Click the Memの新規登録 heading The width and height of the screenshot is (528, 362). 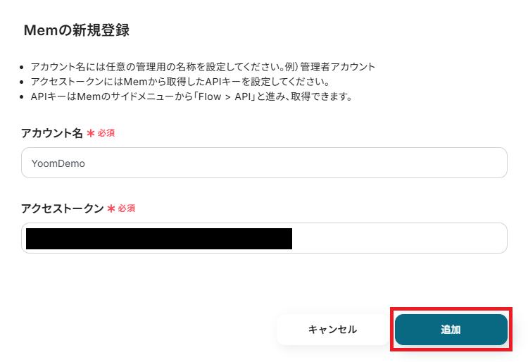point(76,30)
